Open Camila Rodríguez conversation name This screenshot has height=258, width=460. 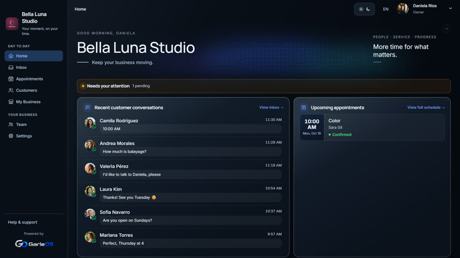[x=119, y=120]
